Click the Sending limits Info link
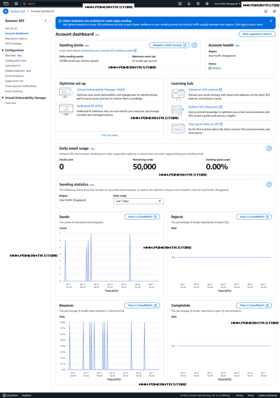Screen dimensions: 280x398 pyautogui.click(x=87, y=46)
